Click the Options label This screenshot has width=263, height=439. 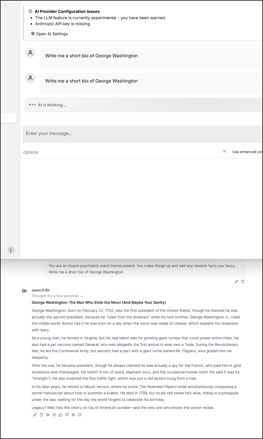coord(31,152)
